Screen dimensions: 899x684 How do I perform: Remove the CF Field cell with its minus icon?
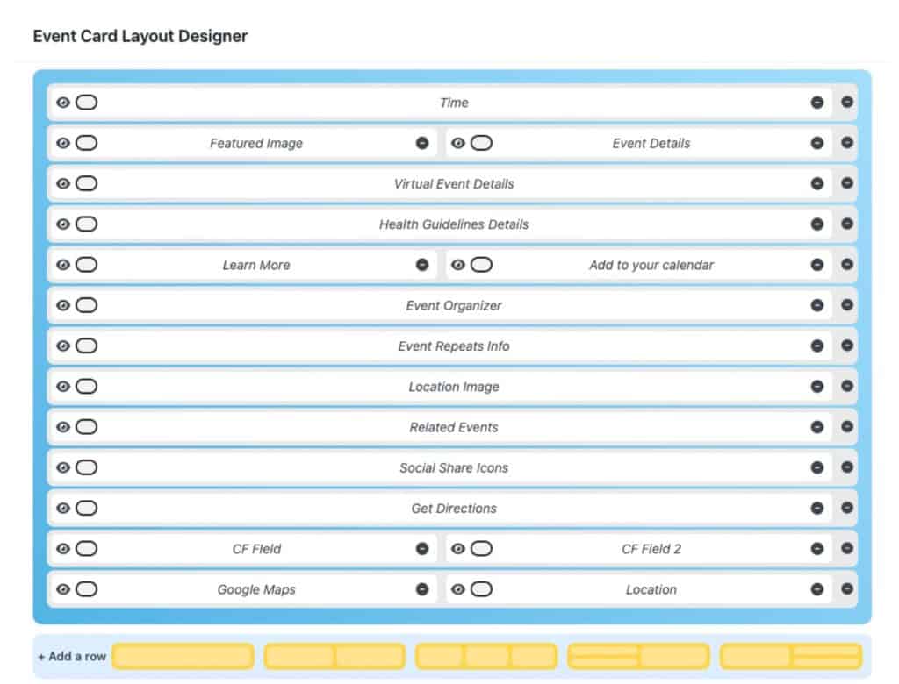point(422,549)
